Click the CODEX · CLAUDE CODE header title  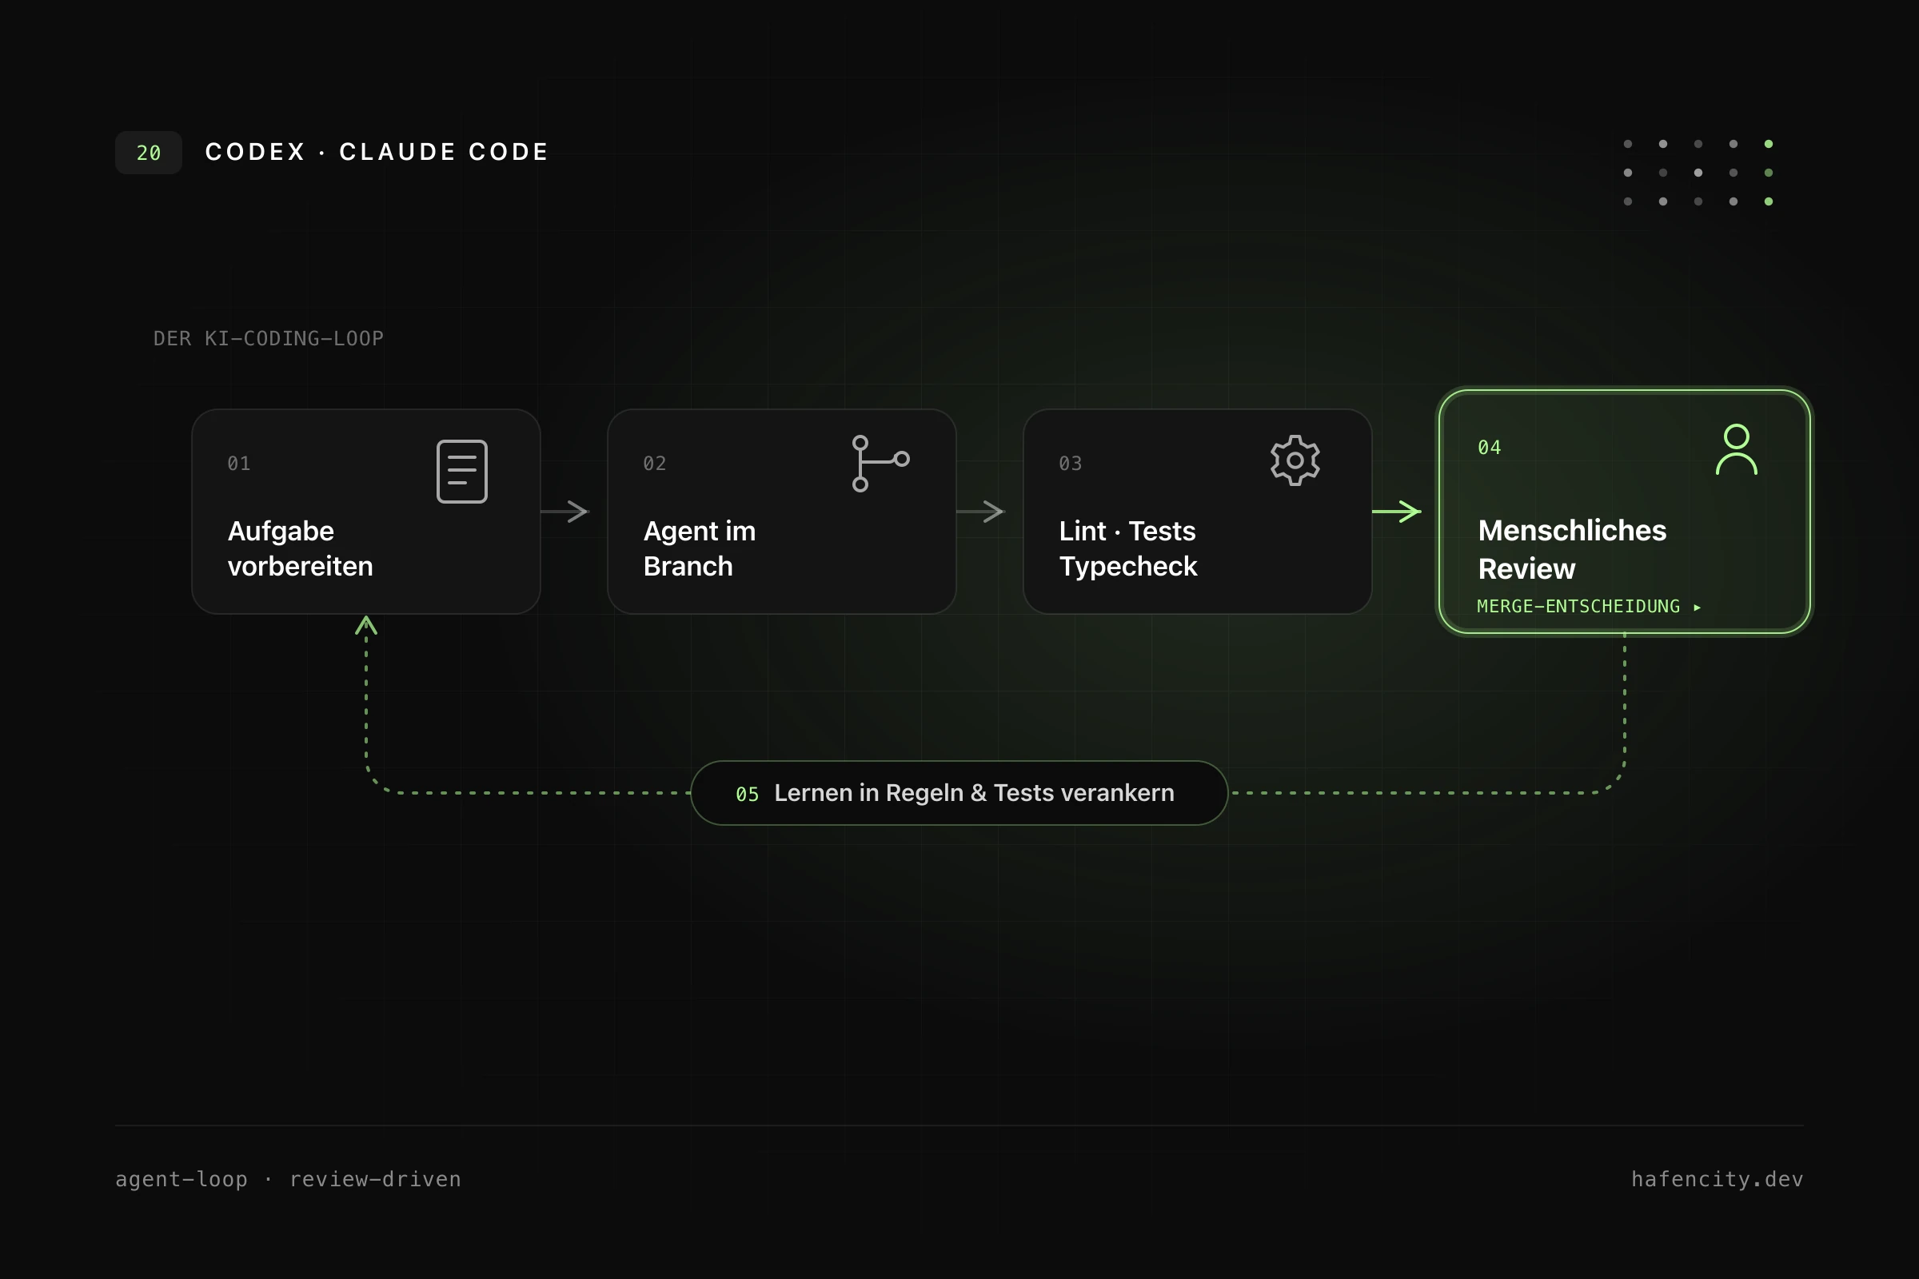377,152
